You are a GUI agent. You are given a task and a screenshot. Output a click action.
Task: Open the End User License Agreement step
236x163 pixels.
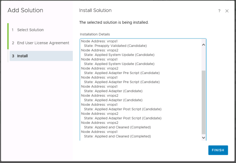(43, 43)
